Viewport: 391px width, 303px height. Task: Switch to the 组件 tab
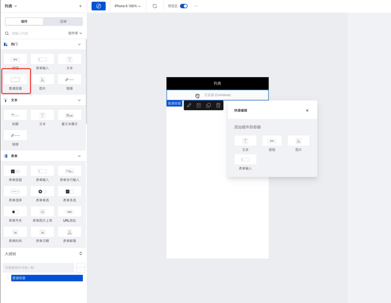click(x=24, y=21)
